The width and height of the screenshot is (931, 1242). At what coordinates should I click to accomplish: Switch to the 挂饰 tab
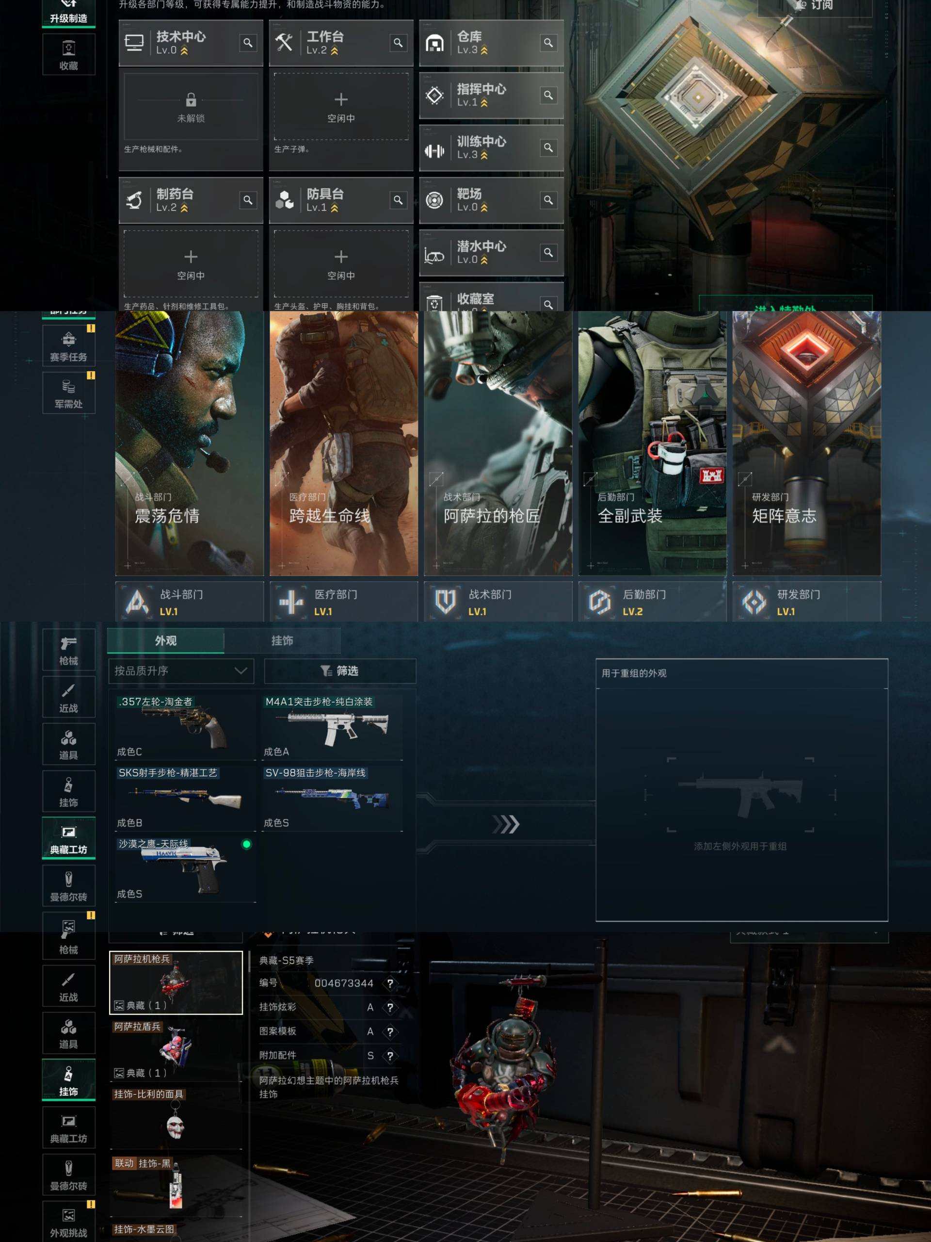[282, 641]
